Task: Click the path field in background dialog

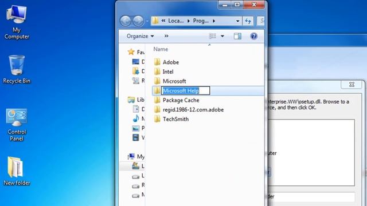Action: [311, 197]
